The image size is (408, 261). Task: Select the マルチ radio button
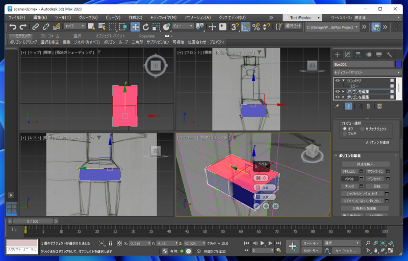pos(345,134)
